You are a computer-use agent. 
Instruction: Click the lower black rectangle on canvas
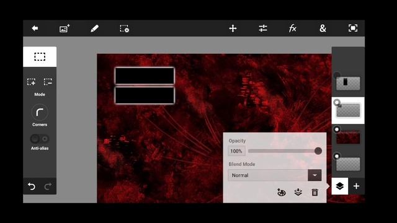tap(145, 95)
